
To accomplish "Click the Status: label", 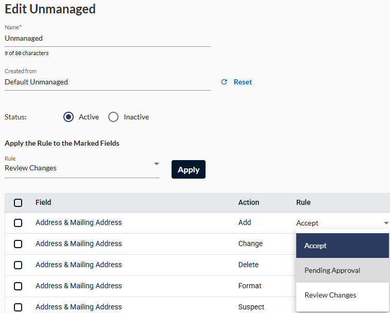I will click(x=15, y=117).
